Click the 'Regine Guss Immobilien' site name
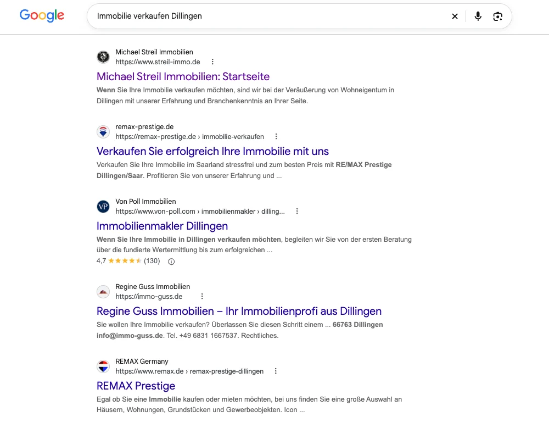This screenshot has height=428, width=549. click(153, 286)
